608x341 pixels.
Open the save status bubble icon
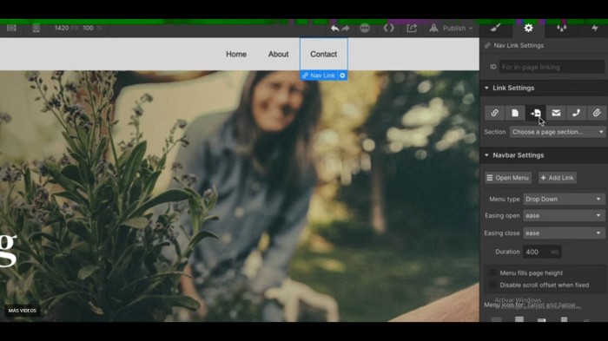click(365, 28)
